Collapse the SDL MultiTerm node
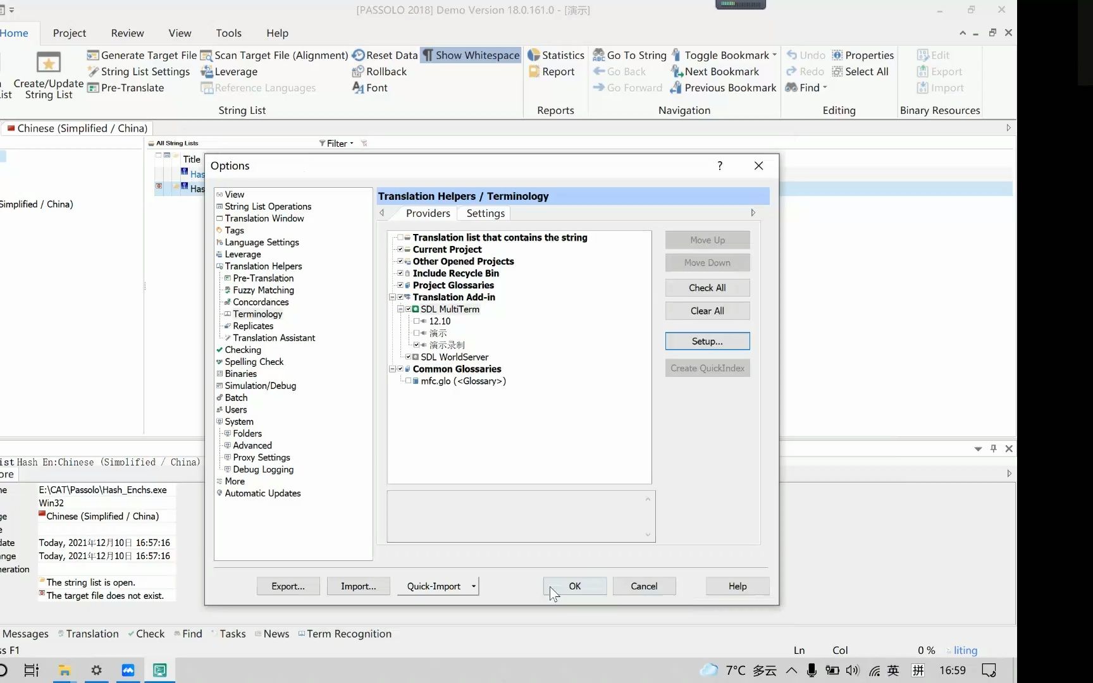The image size is (1093, 683). (x=400, y=309)
